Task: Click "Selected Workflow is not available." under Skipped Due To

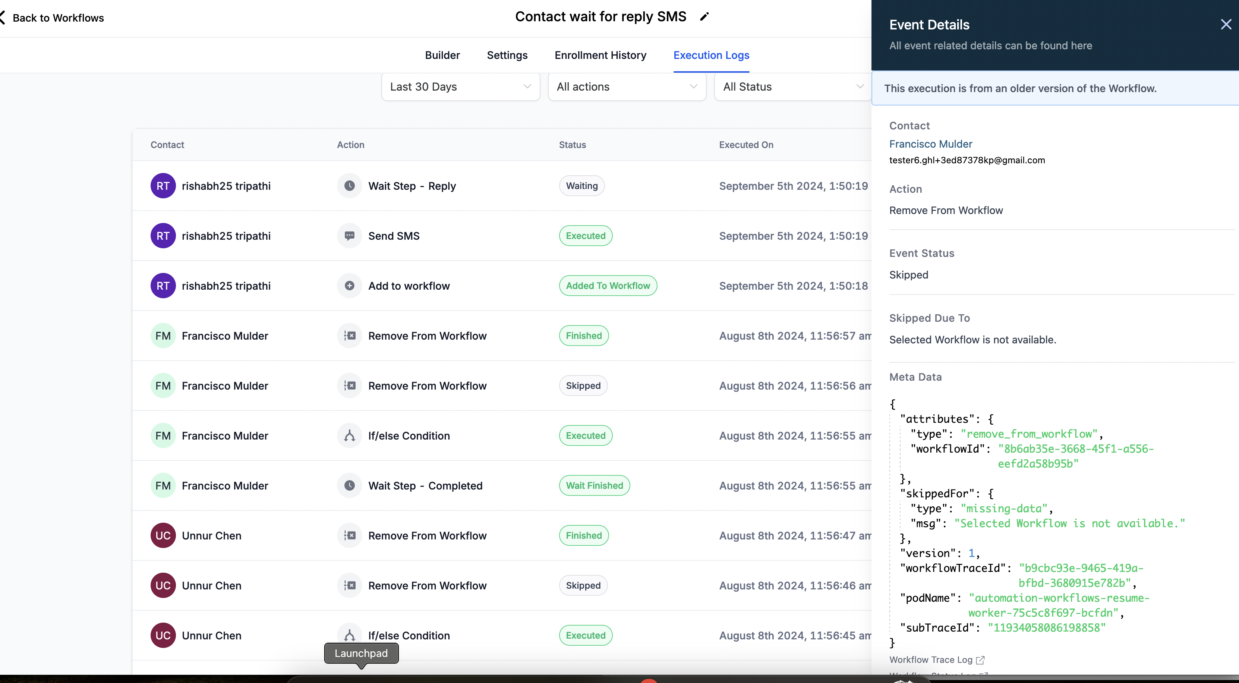Action: click(972, 340)
